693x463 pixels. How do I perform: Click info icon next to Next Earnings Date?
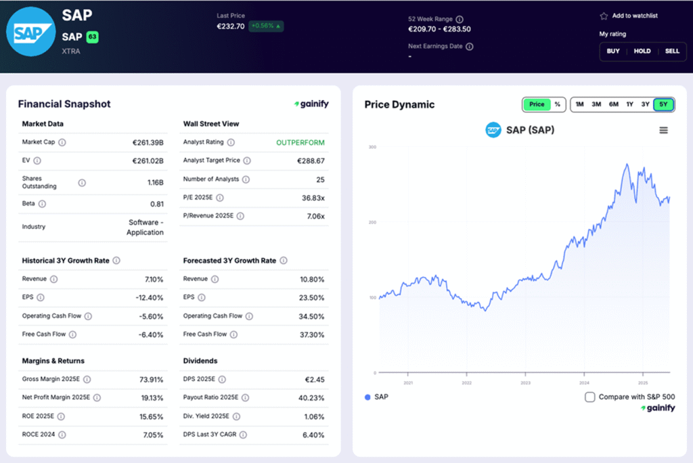(x=470, y=47)
